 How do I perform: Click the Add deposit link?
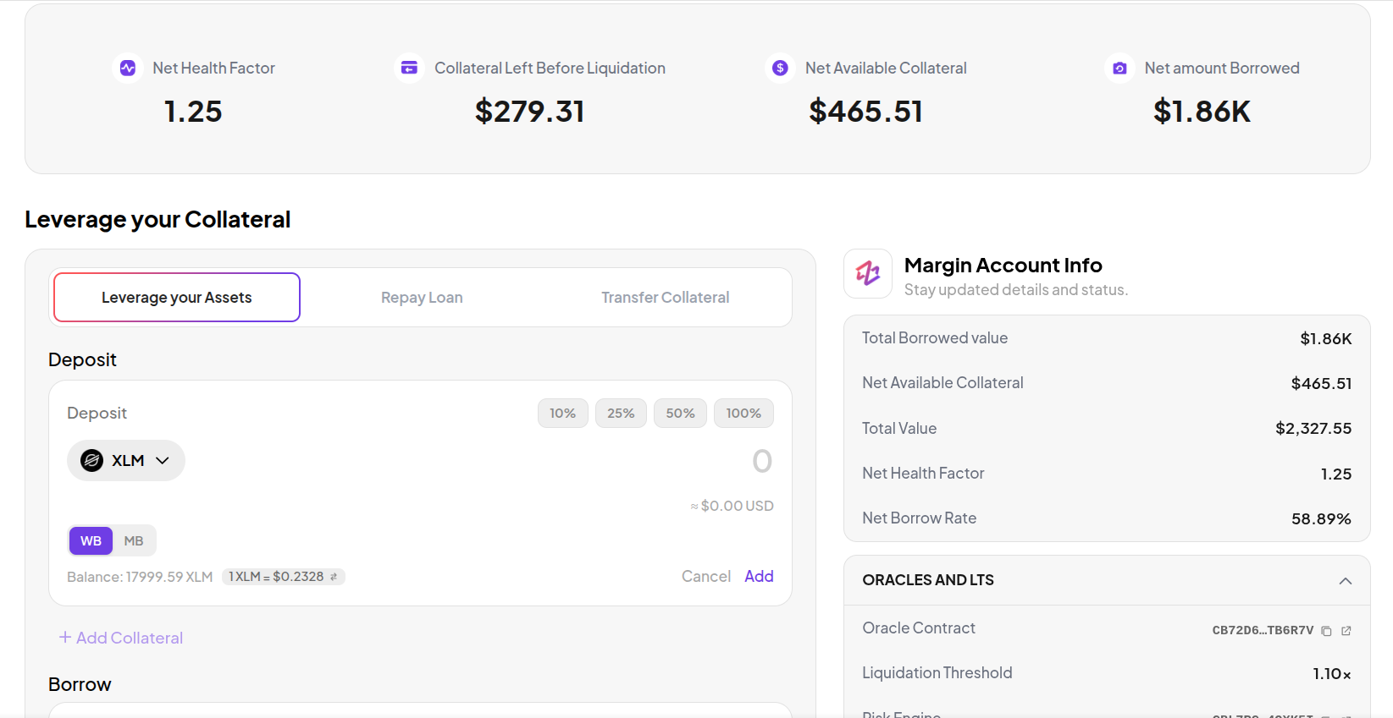tap(759, 577)
